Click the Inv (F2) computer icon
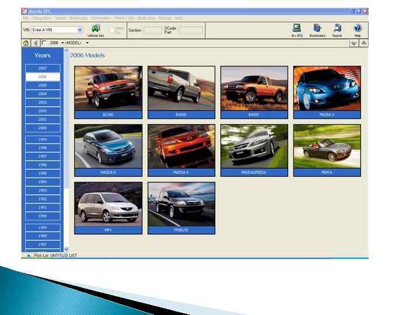420x315 pixels. tap(297, 28)
